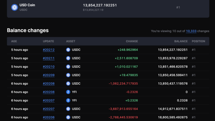
Task: Open #20207 link in the USDC row
Action: coord(49,109)
